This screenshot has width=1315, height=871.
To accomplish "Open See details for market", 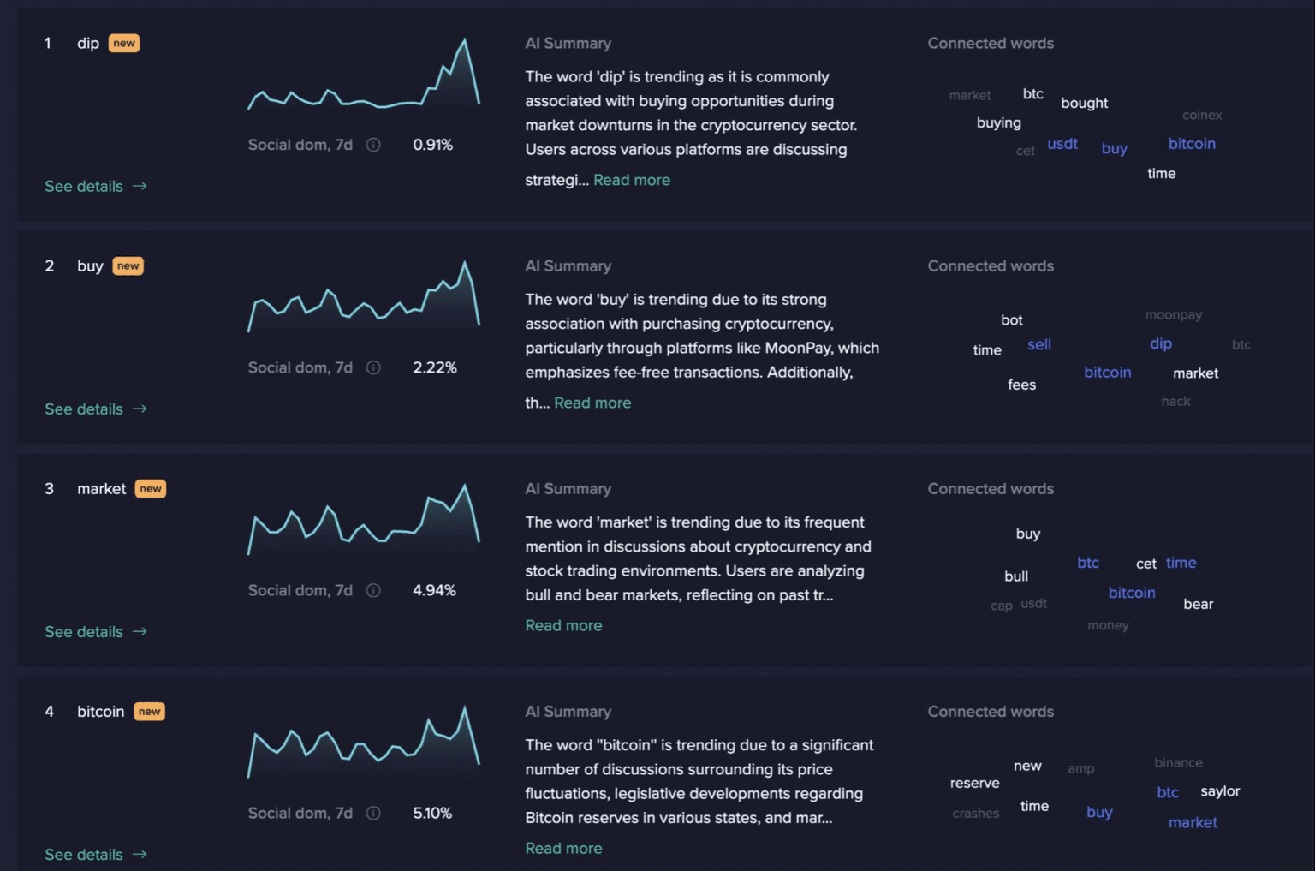I will [95, 631].
